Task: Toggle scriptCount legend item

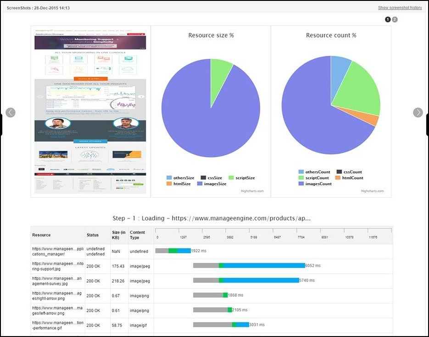Action: pyautogui.click(x=314, y=178)
